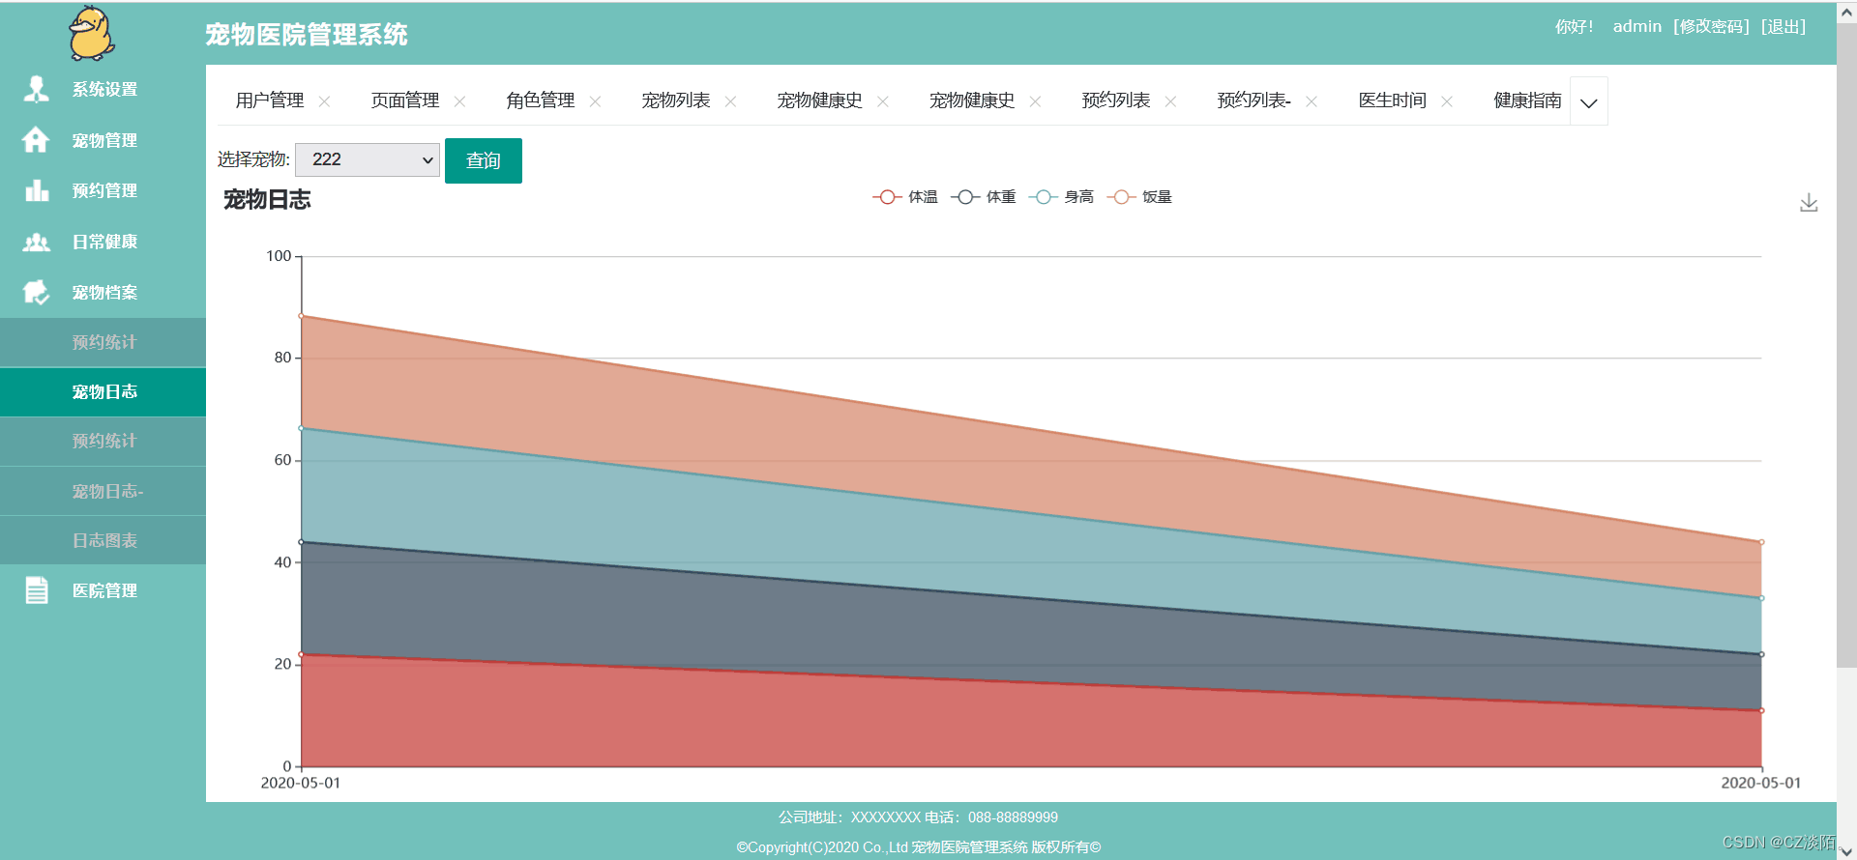The image size is (1857, 860).
Task: Click the 查询 button
Action: (x=484, y=160)
